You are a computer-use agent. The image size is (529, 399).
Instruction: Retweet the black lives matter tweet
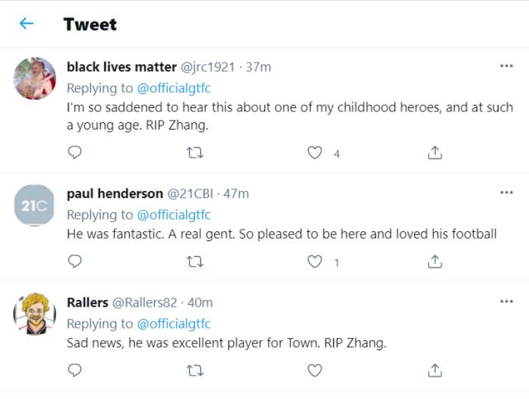195,152
